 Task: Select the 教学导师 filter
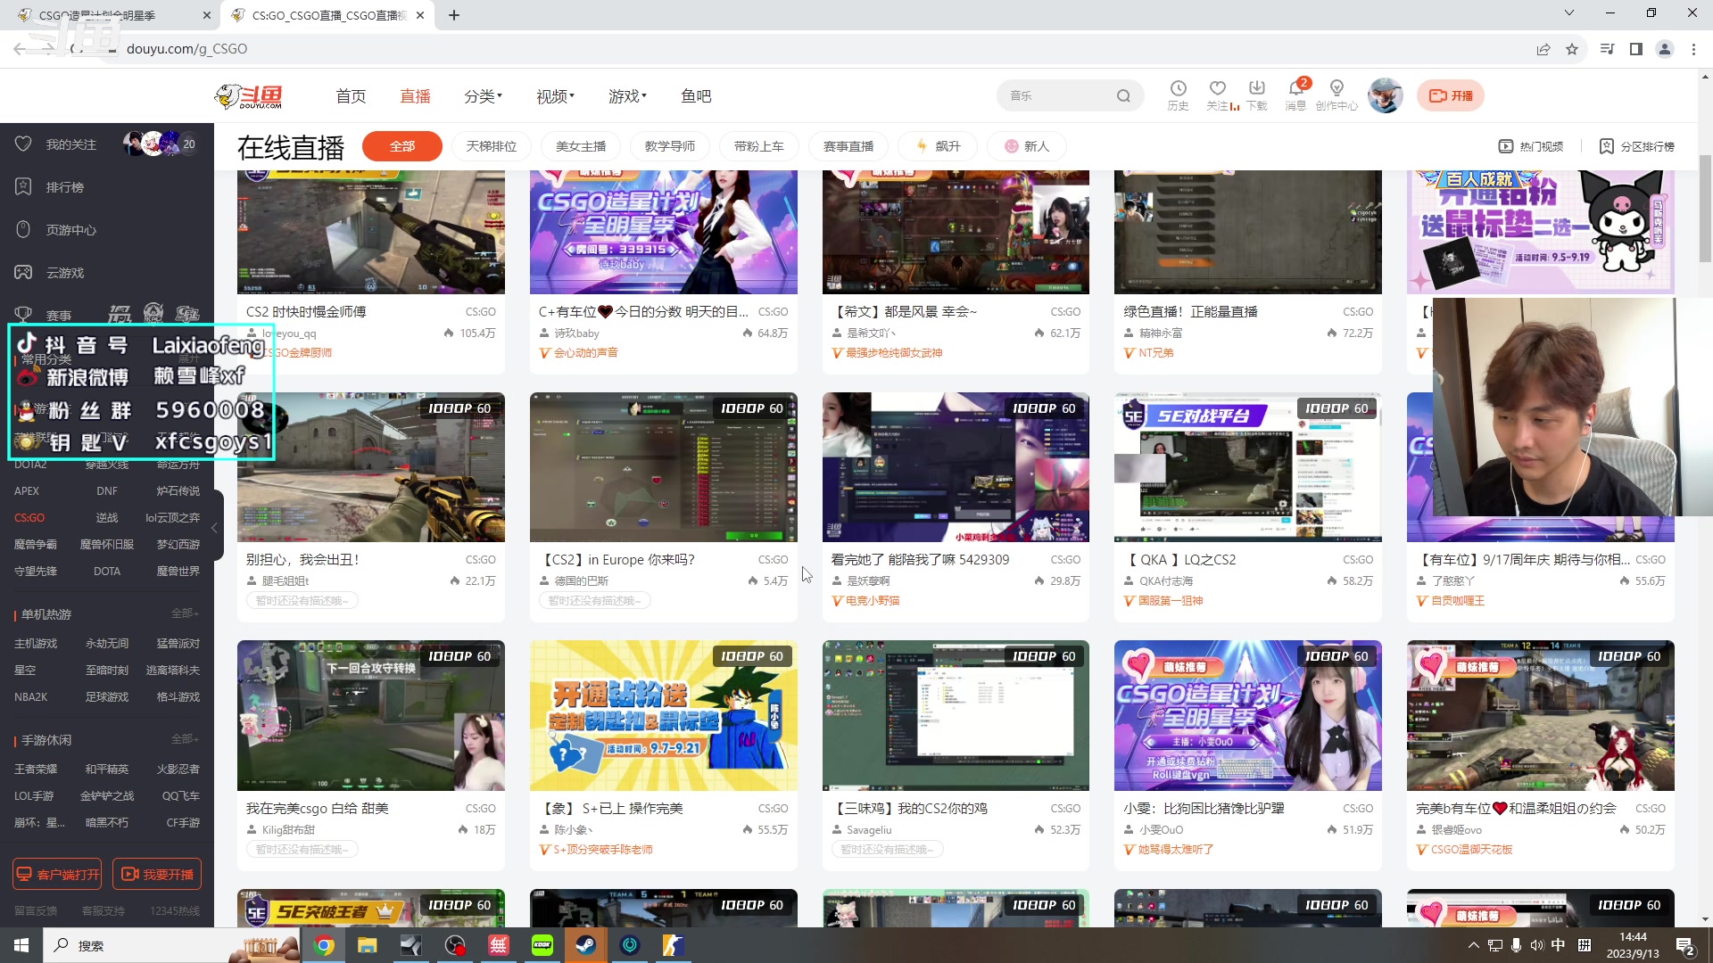(670, 146)
